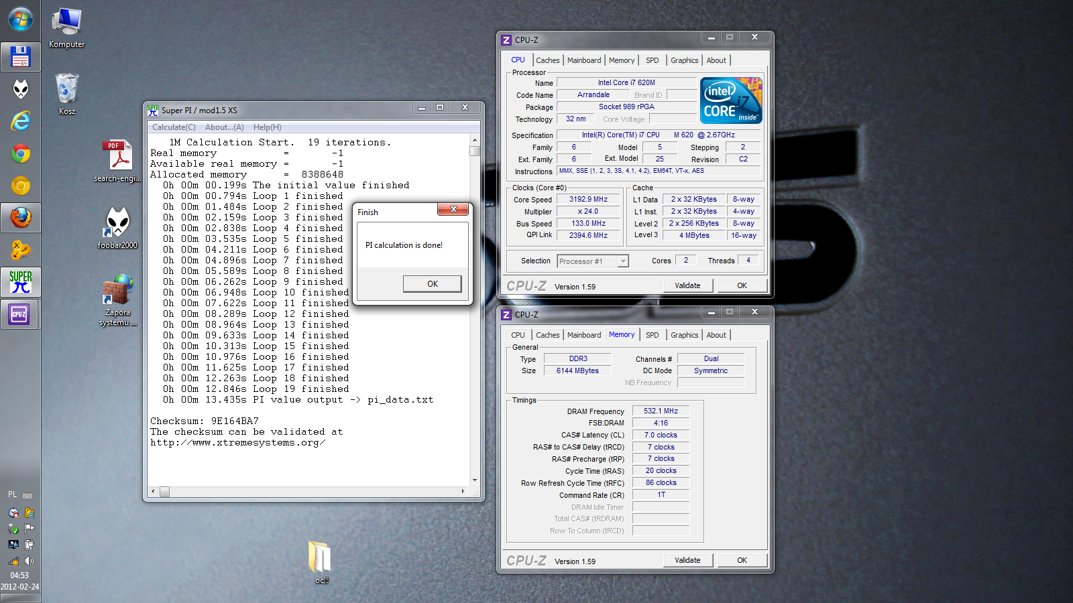Click the PL language indicator
Image resolution: width=1073 pixels, height=603 pixels.
click(12, 494)
